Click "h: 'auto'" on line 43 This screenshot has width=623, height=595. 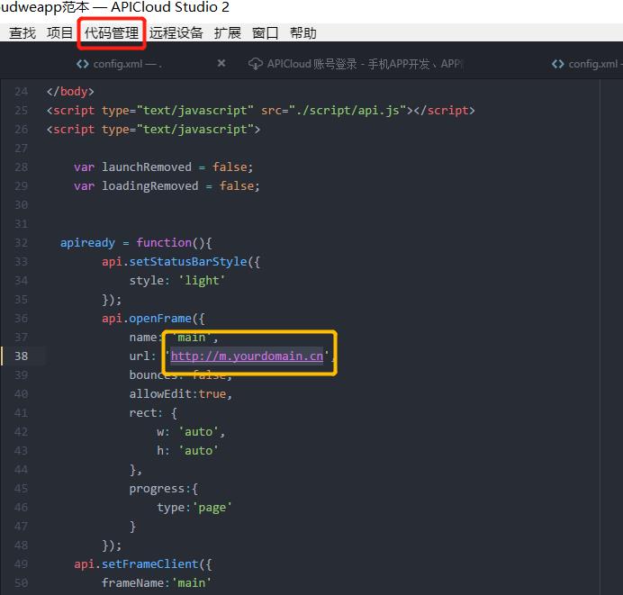pos(187,451)
